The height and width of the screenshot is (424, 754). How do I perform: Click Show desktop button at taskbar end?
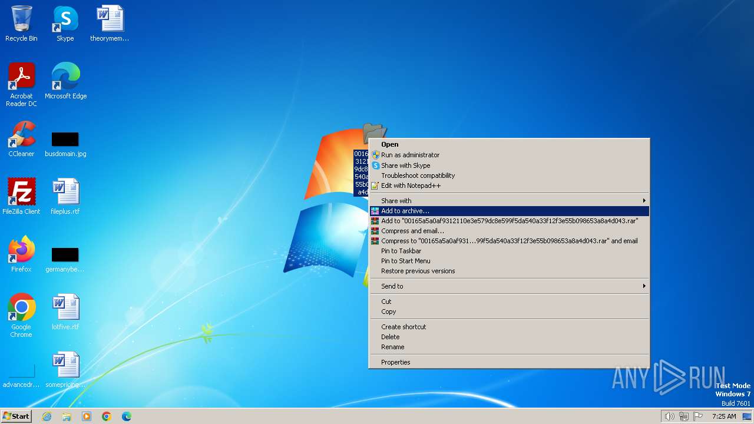747,416
